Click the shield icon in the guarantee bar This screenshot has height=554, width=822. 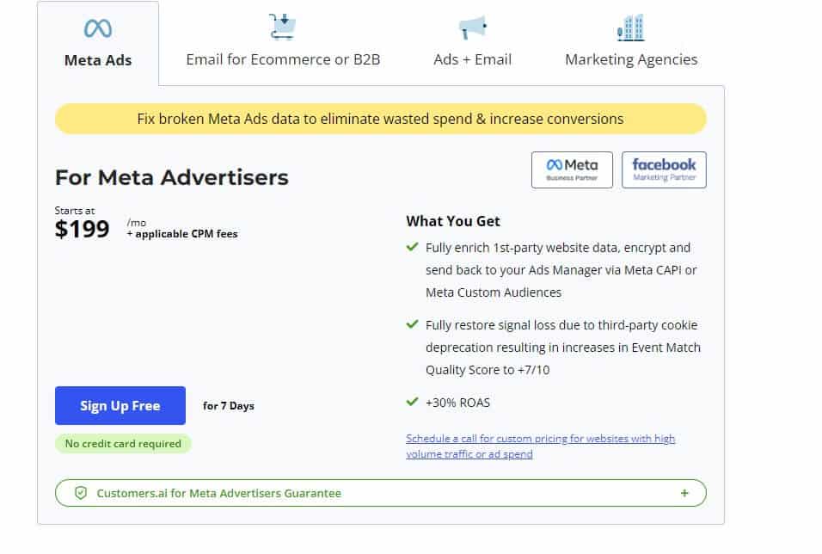tap(81, 493)
